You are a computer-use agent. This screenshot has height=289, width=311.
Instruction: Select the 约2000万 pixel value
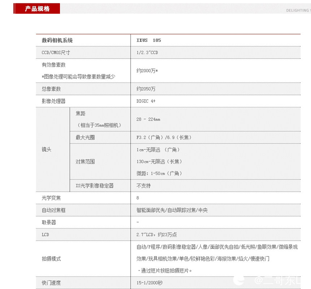pyautogui.click(x=146, y=71)
